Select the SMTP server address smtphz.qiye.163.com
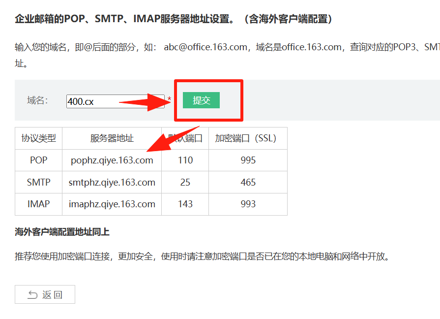This screenshot has width=440, height=319. [112, 182]
